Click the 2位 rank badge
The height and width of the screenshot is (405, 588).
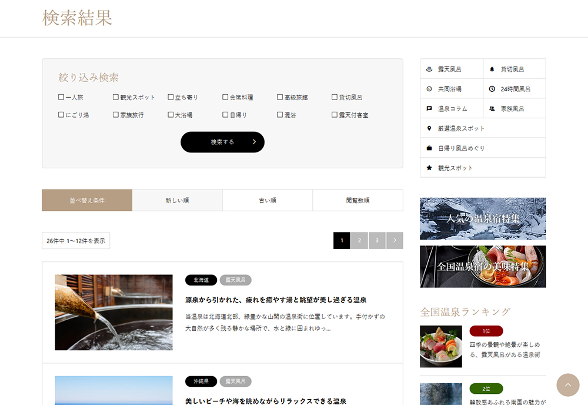pyautogui.click(x=486, y=389)
